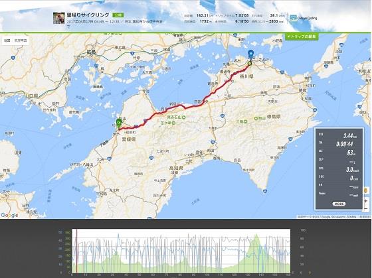Screen dimensions: 372x278
Task: Click the College Cycling device icon
Action: pyautogui.click(x=294, y=18)
